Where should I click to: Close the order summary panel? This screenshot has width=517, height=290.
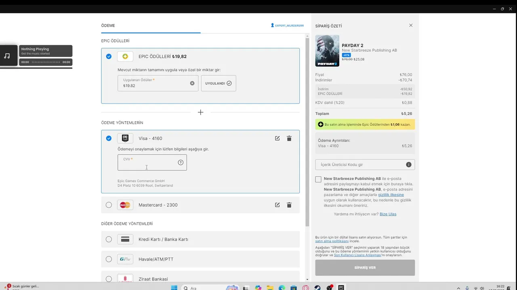pos(411,25)
